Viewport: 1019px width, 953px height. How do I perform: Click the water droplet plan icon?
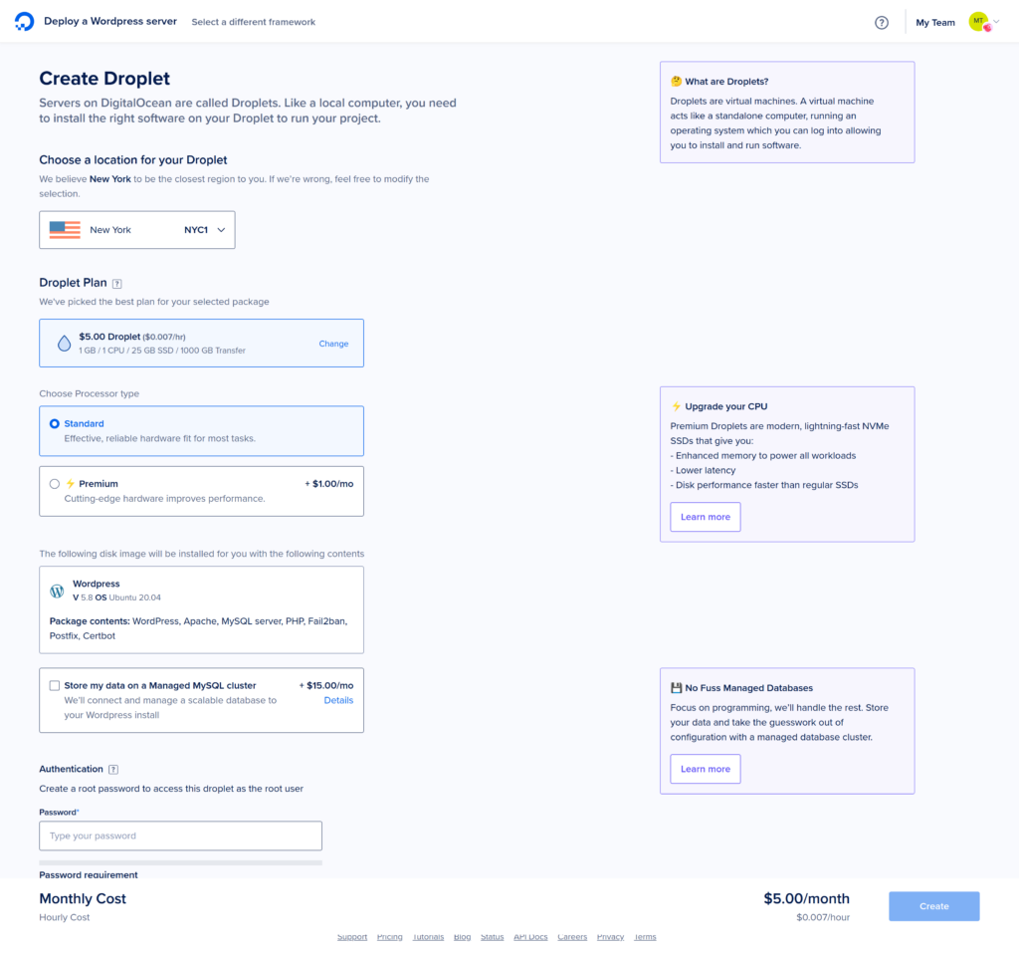(x=64, y=343)
